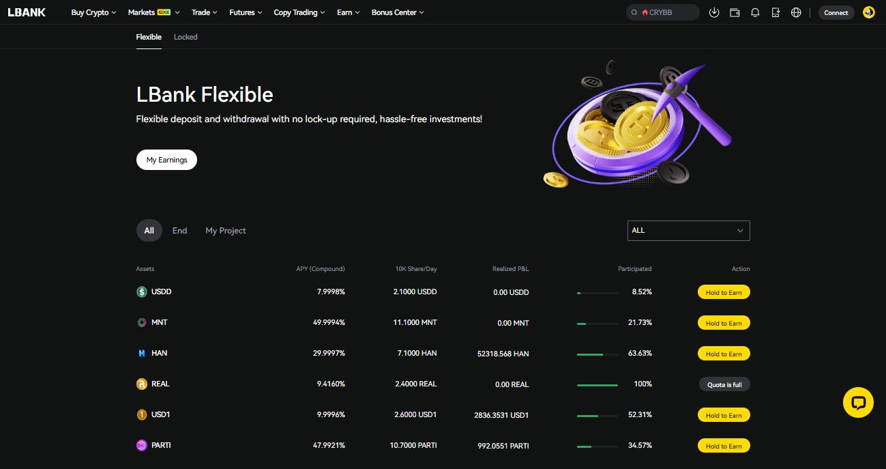Image resolution: width=886 pixels, height=469 pixels.
Task: Select the USDD coin icon
Action: [141, 292]
